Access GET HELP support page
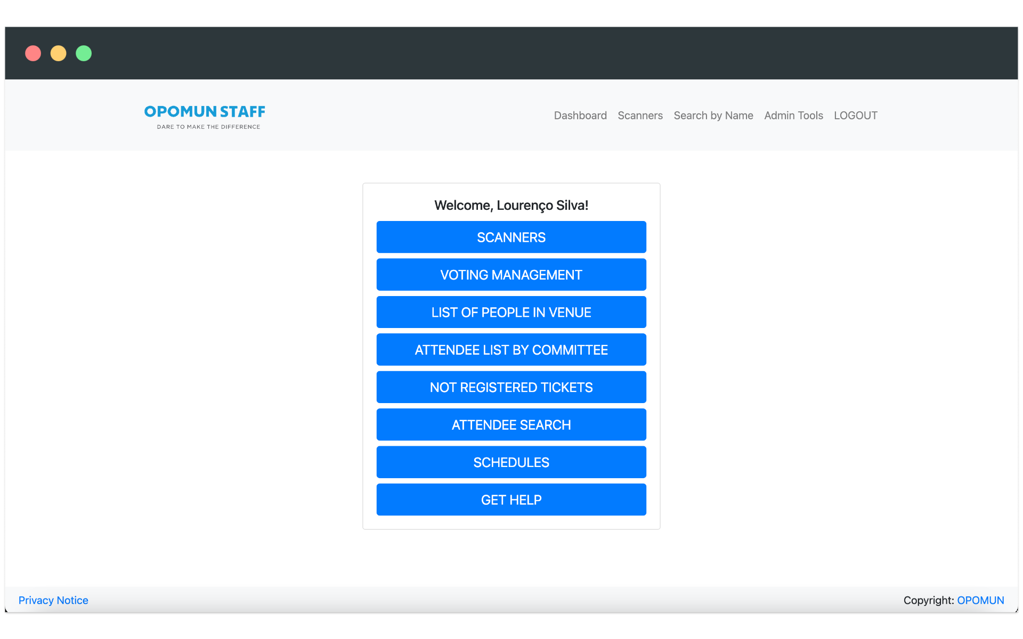1023x639 pixels. coord(511,500)
